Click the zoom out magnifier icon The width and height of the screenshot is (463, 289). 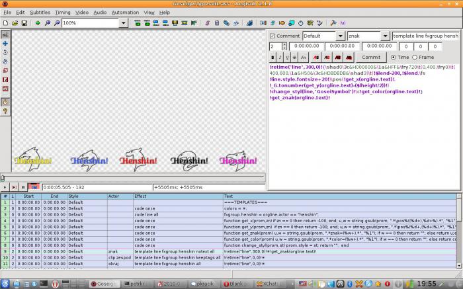tap(57, 23)
